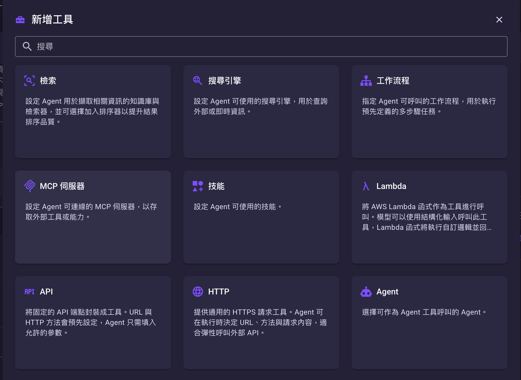Screen dimensions: 521x380
Task: Click the 搜尋引擎 globe-magnifier icon
Action: [x=198, y=80]
